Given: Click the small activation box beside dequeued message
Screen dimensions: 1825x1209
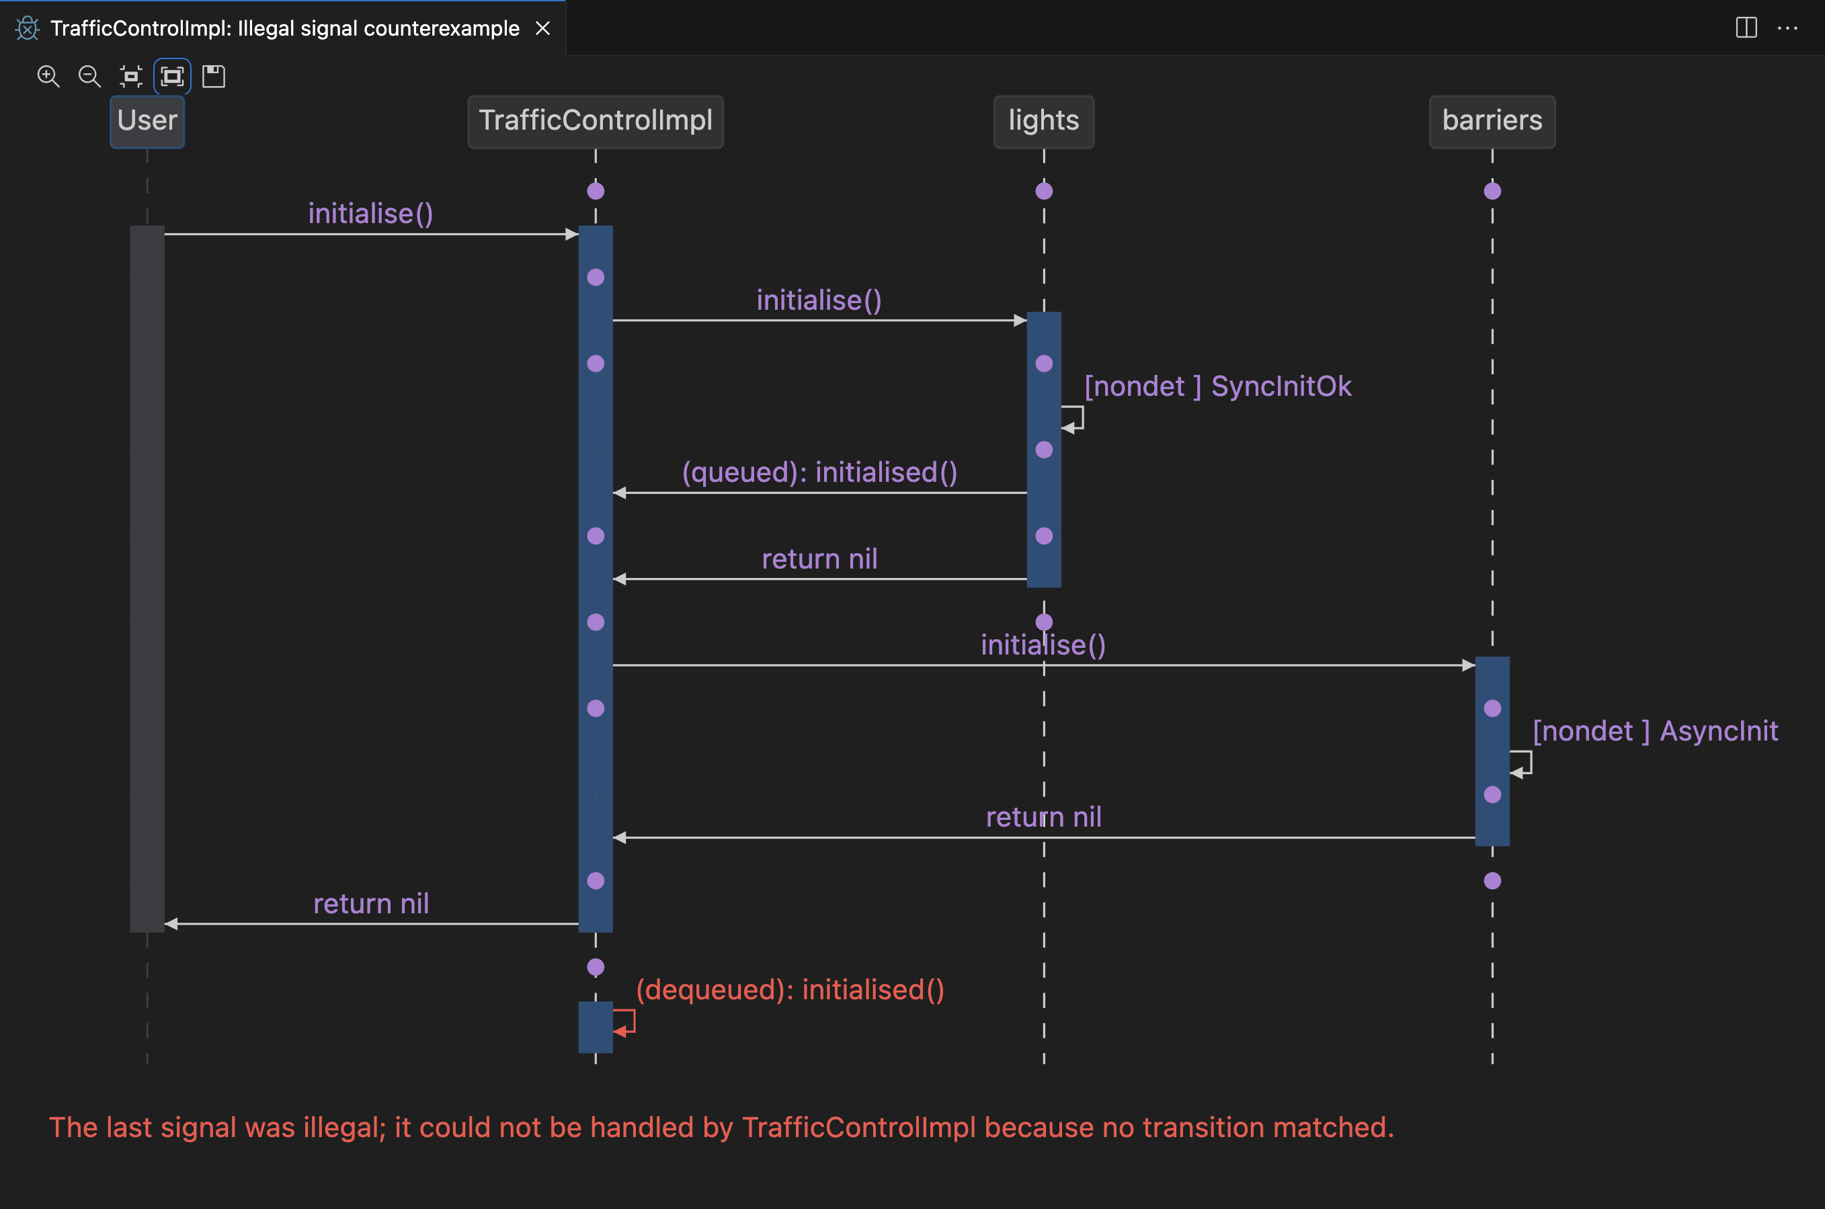Looking at the screenshot, I should tap(596, 1027).
